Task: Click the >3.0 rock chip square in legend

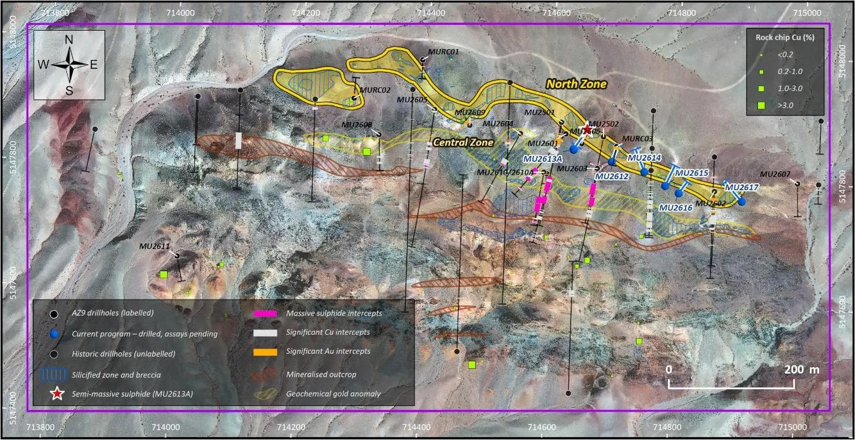Action: coord(761,105)
